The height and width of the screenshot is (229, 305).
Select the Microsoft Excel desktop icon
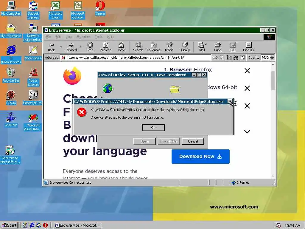coord(55,10)
